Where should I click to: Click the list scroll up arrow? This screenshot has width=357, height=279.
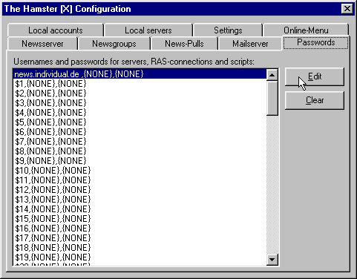coord(272,75)
